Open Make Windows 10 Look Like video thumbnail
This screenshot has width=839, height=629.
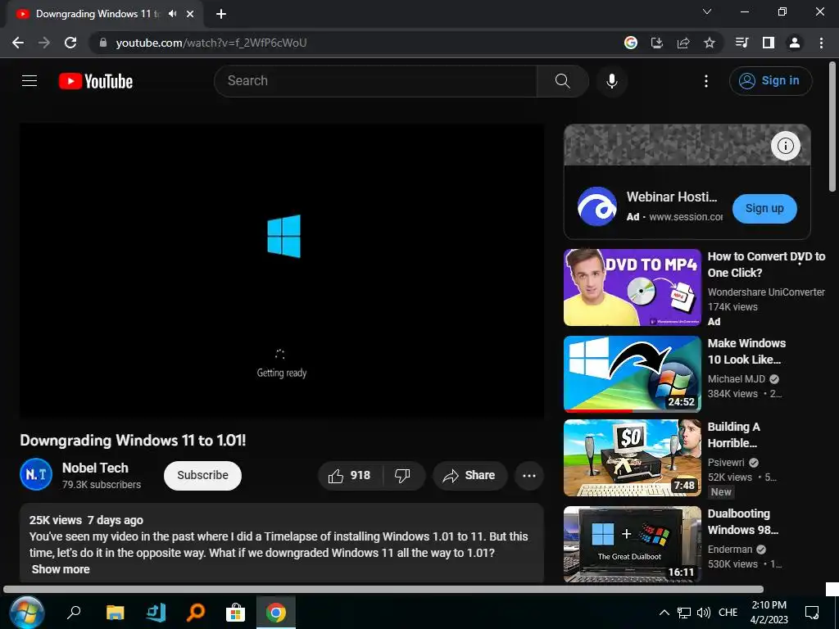pos(632,373)
